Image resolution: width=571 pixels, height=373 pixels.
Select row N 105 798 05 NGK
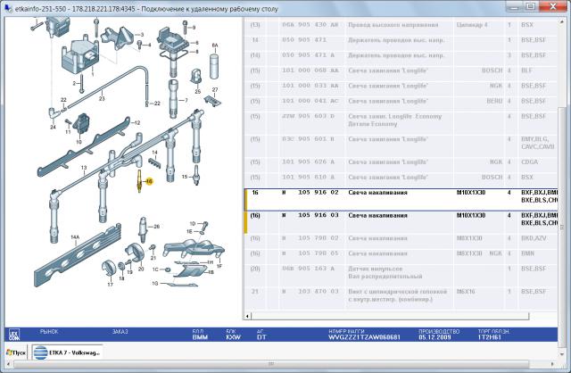click(401, 253)
